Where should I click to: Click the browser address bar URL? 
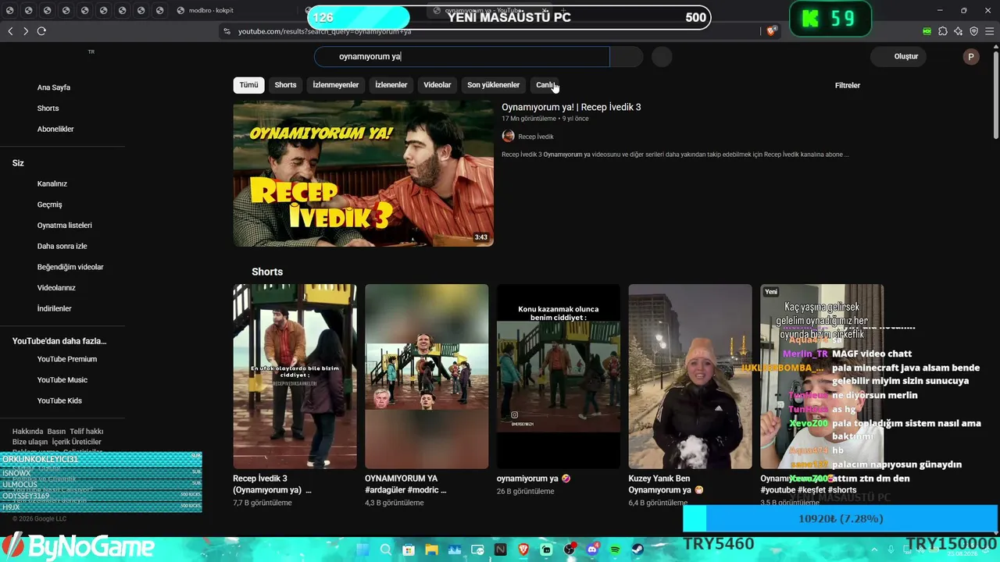tap(324, 31)
